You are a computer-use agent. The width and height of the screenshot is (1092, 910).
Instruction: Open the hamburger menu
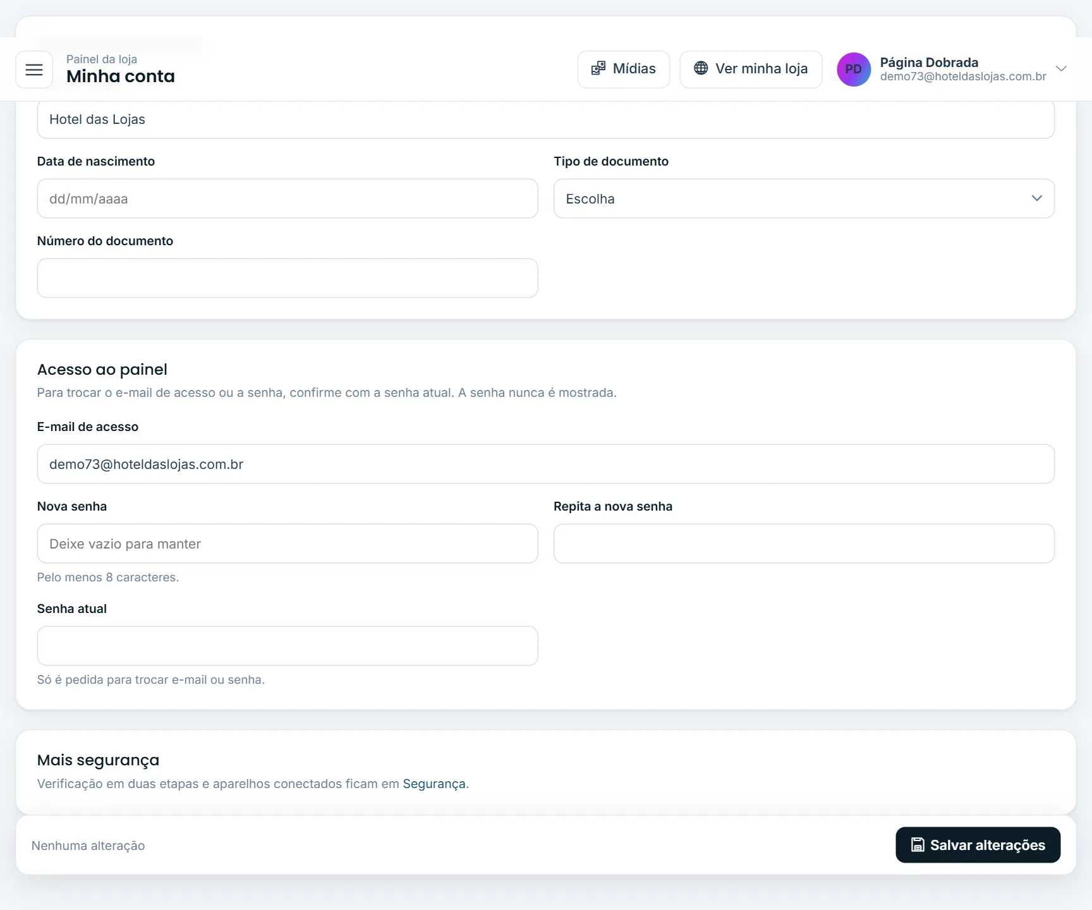34,70
